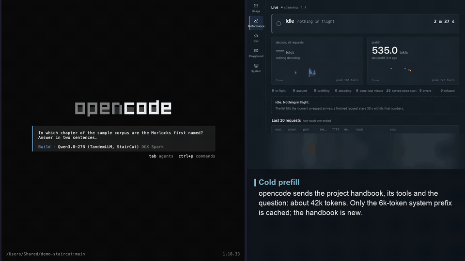Click the '0 in flight' counter
The height and width of the screenshot is (261, 465).
point(279,91)
